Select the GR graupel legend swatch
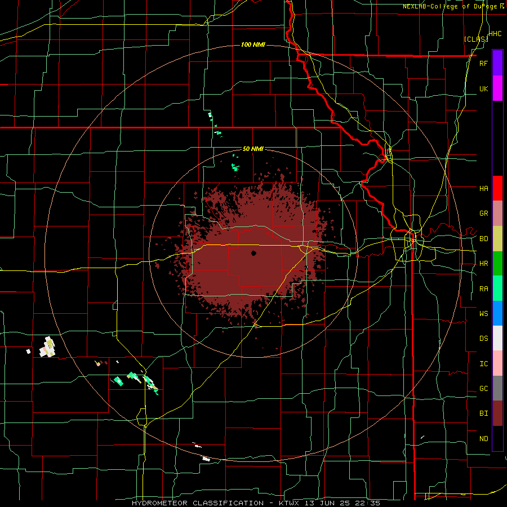 tap(497, 214)
